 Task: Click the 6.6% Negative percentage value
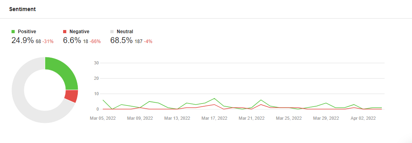72,41
